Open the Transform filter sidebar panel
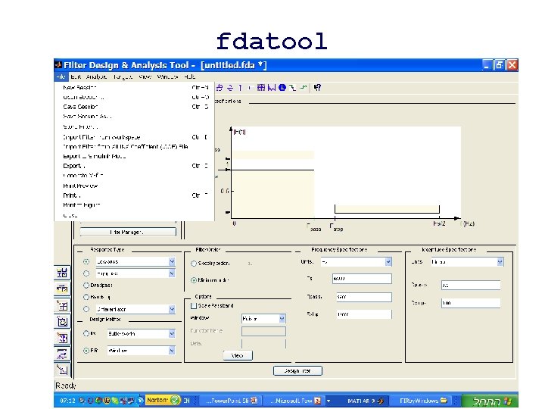Image resolution: width=545 pixels, height=409 pixels. 62,289
